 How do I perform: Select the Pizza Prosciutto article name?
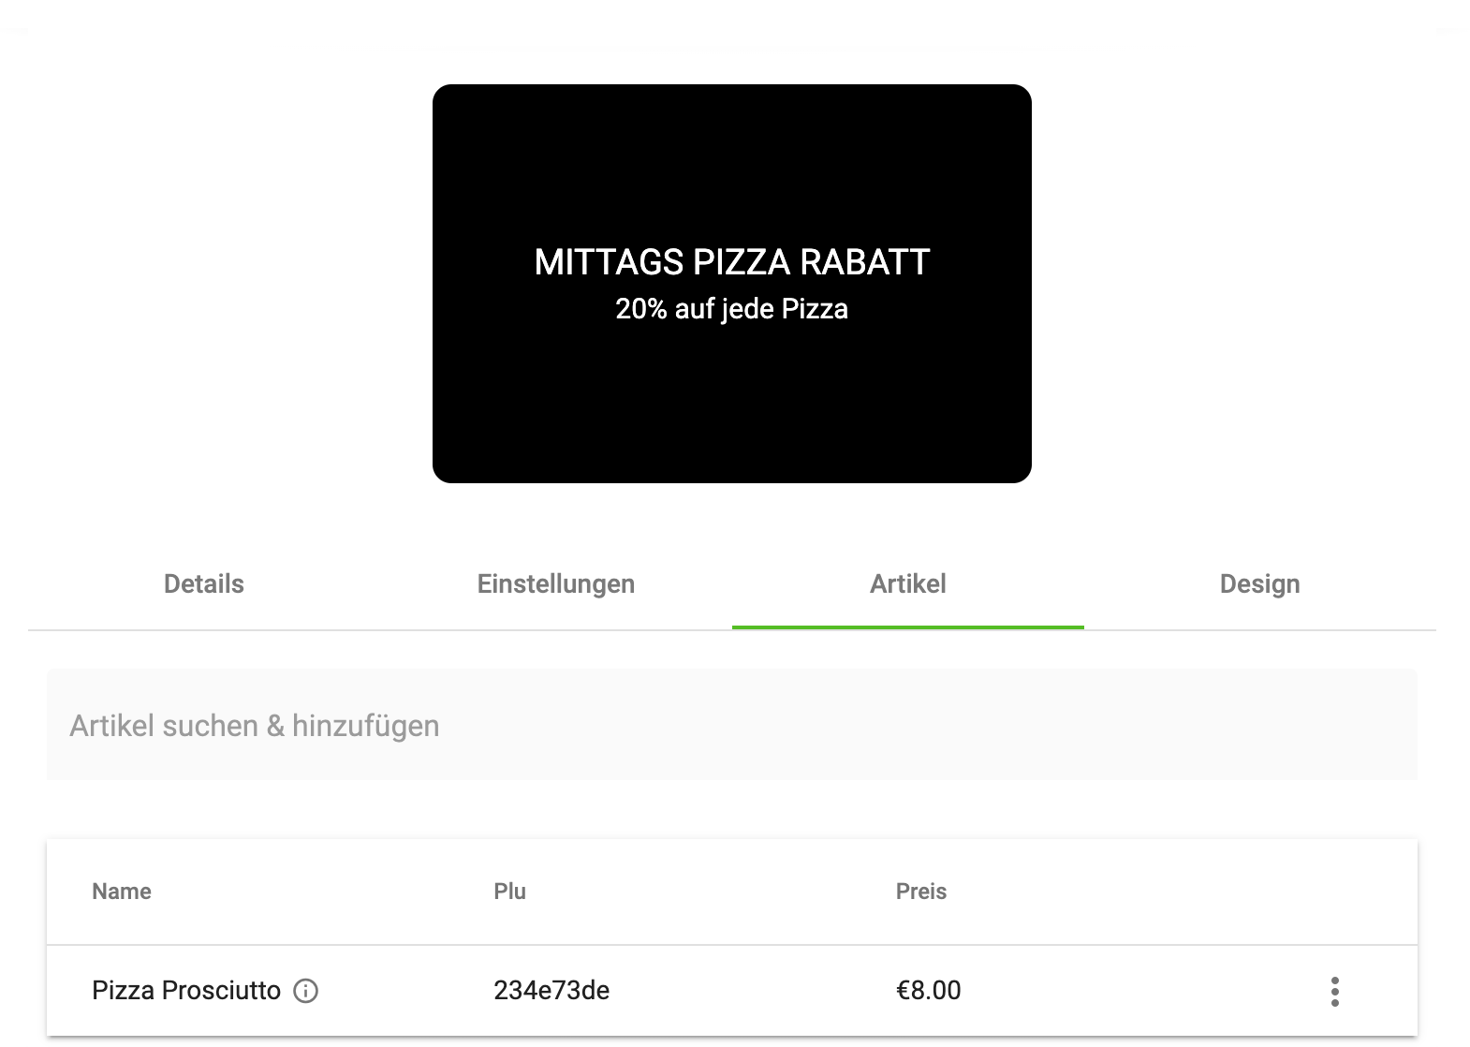[186, 991]
